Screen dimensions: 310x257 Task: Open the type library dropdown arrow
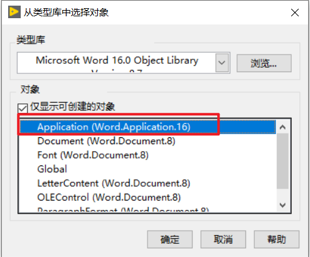pyautogui.click(x=222, y=63)
